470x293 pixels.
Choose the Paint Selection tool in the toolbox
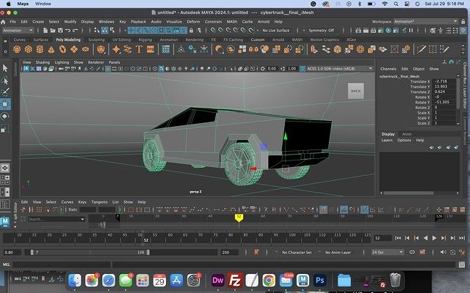(5, 92)
